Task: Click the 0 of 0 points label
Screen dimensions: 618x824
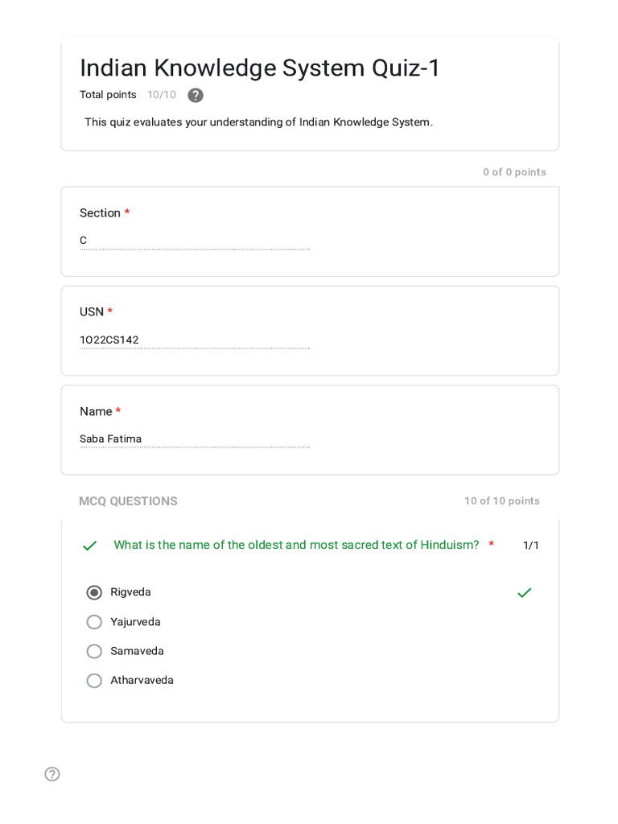Action: coord(514,172)
